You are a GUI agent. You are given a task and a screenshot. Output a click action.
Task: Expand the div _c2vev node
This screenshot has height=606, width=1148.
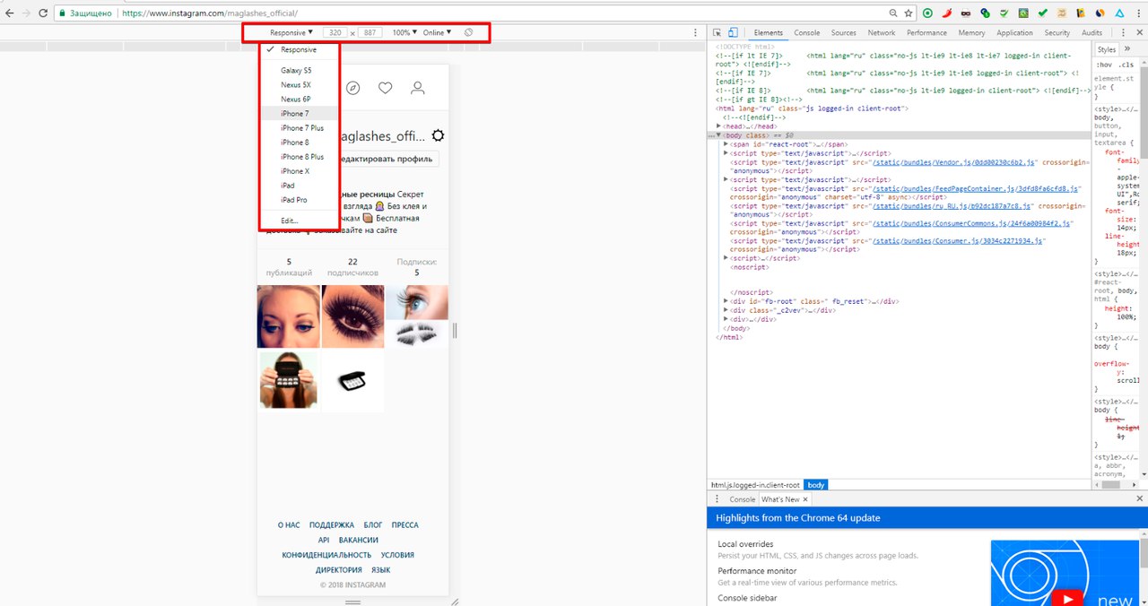tap(726, 310)
